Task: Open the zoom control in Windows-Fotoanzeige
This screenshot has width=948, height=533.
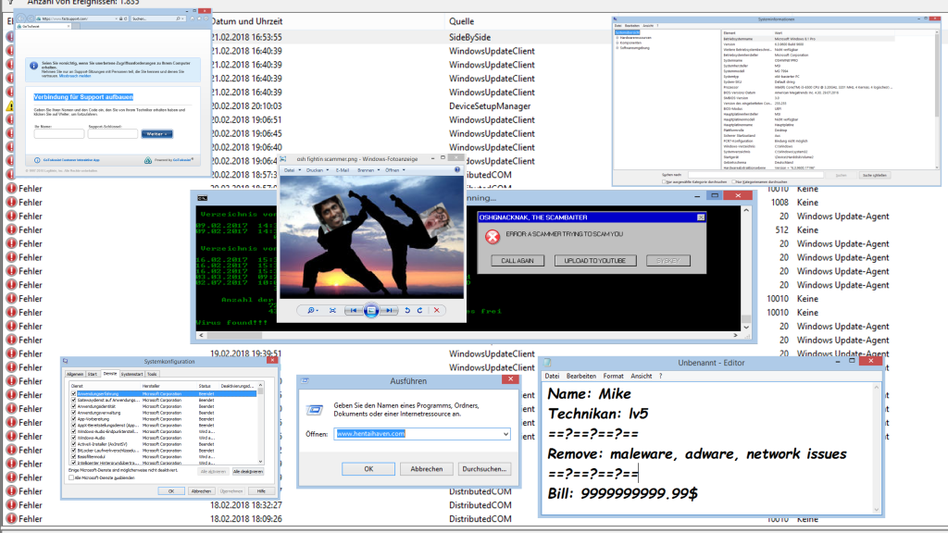Action: [313, 310]
